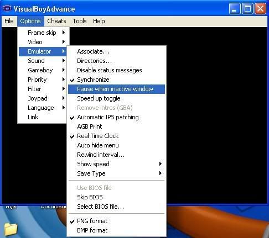Toggle Disable status messages
This screenshot has height=238, width=269.
[116, 70]
